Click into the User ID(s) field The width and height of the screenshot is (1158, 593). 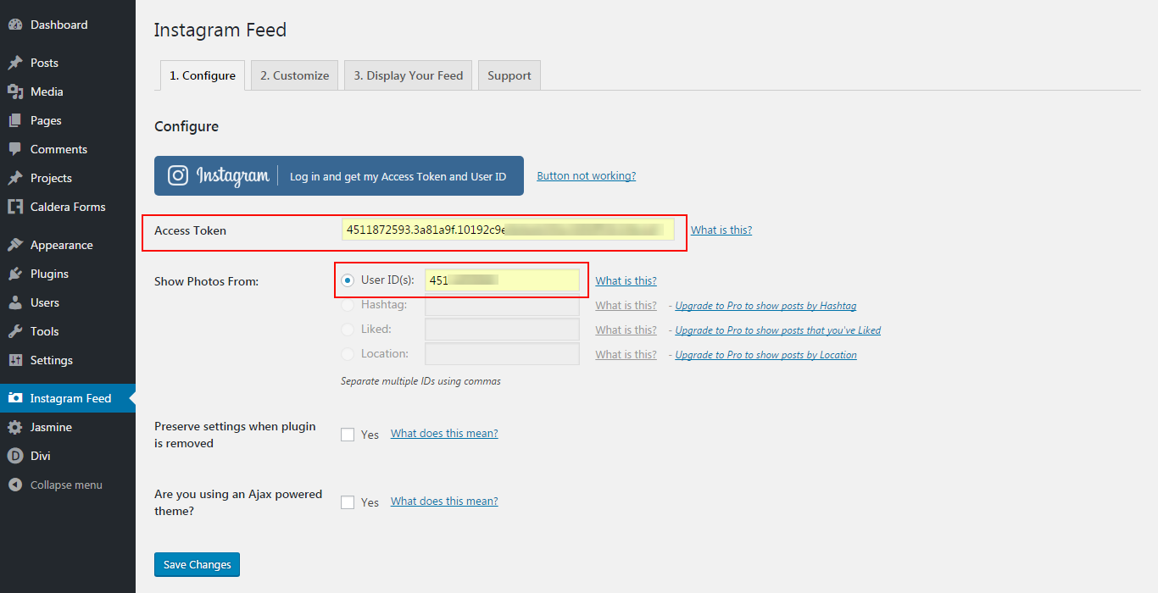click(502, 280)
